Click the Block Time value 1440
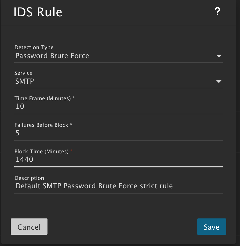240x246 pixels. 25,159
